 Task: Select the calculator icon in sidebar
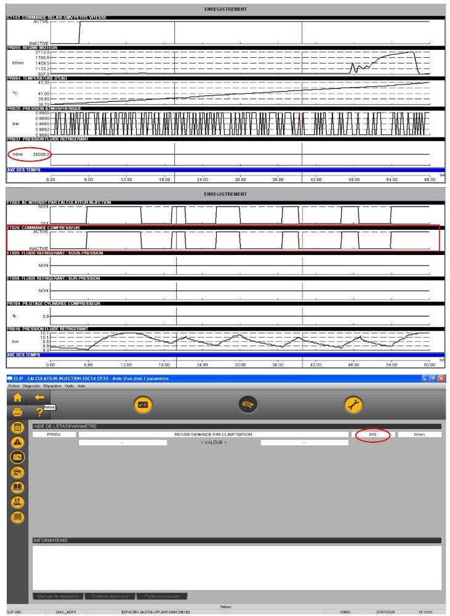(x=18, y=427)
